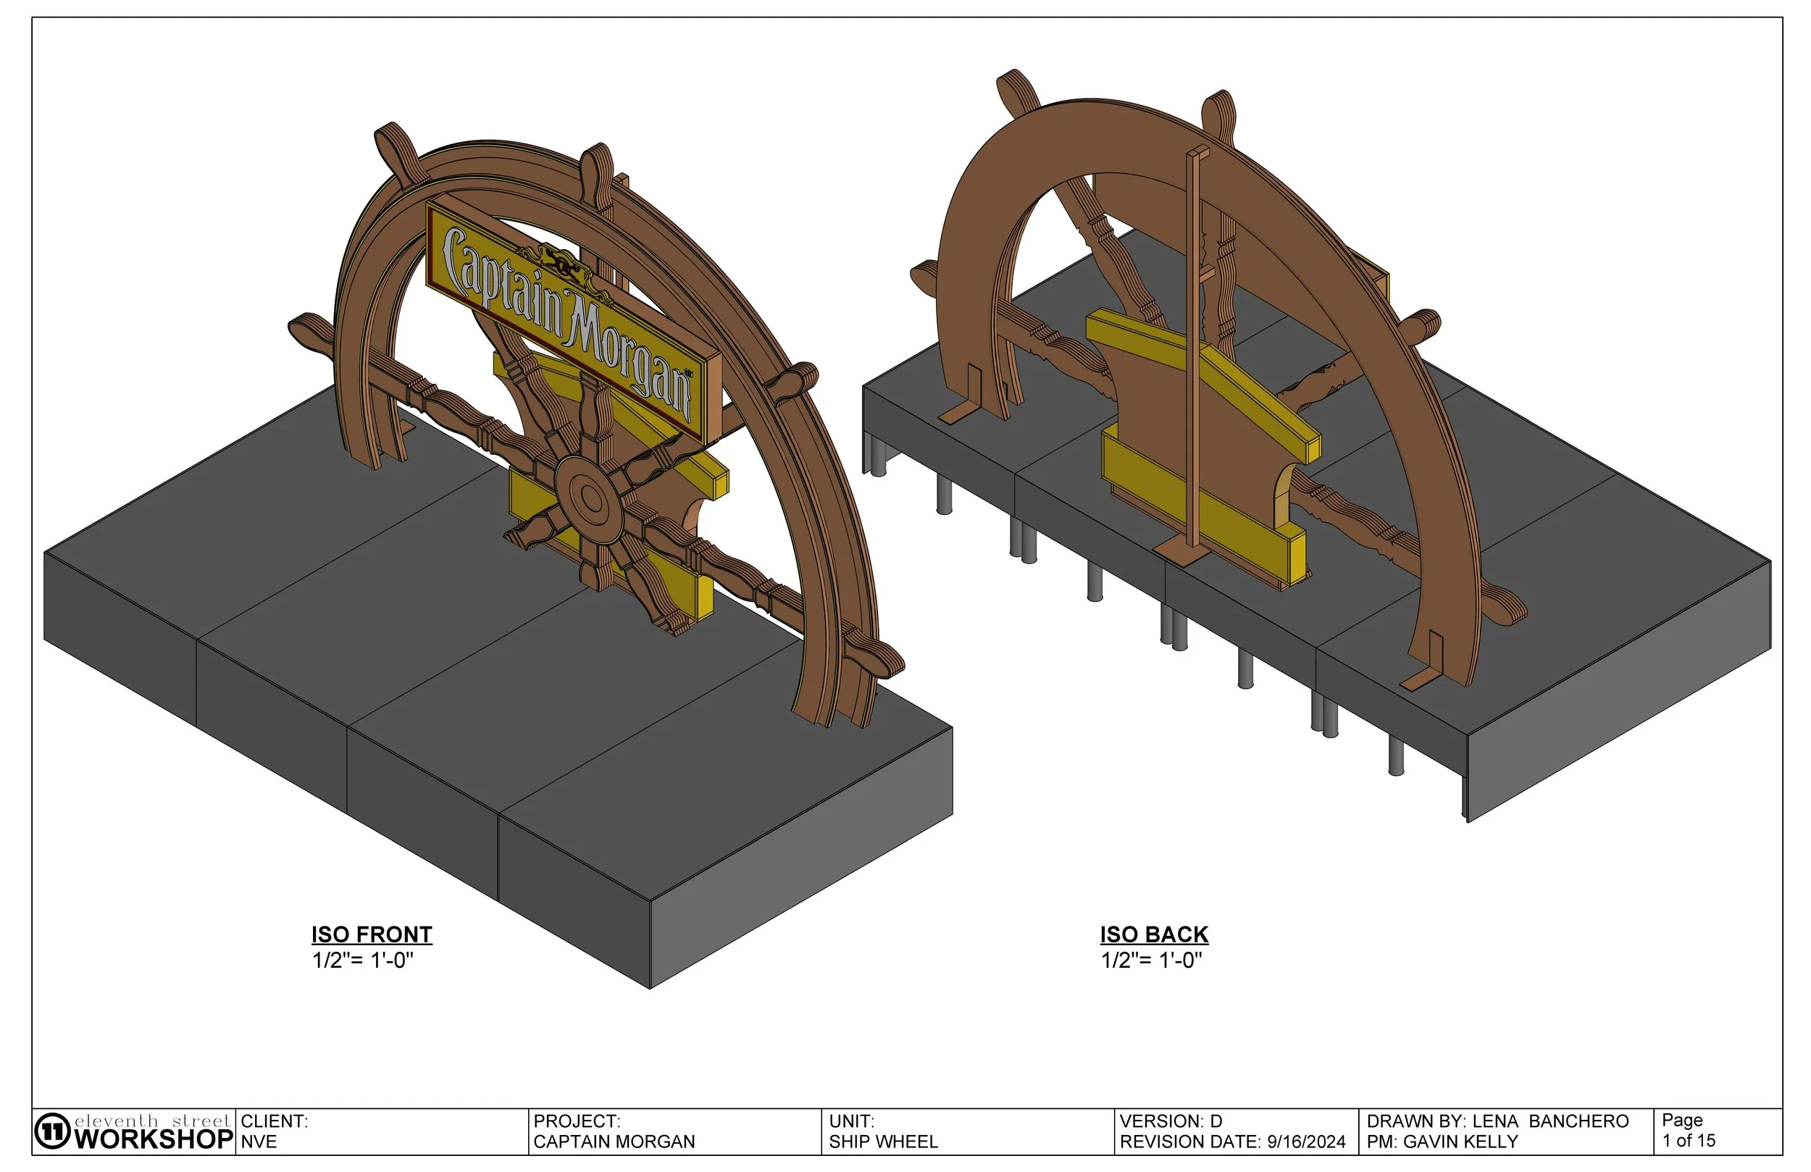
Task: Select the wheel center hub in front view
Action: tap(590, 498)
